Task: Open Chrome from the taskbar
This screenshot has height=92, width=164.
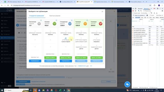Action: pyautogui.click(x=68, y=90)
